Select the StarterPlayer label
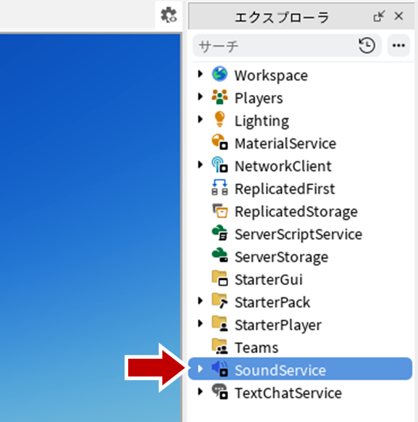This screenshot has height=422, width=418. click(278, 325)
